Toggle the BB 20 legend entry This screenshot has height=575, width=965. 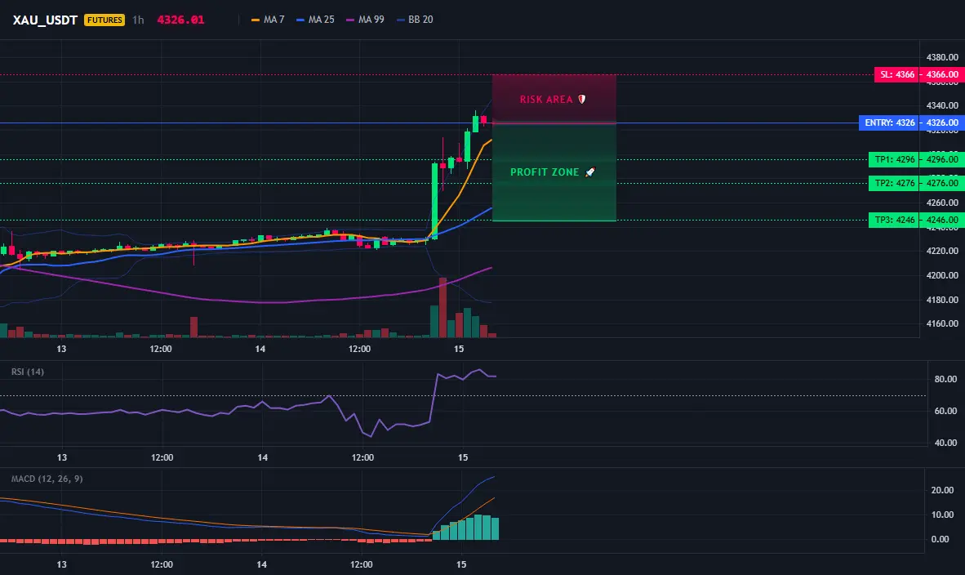click(416, 20)
